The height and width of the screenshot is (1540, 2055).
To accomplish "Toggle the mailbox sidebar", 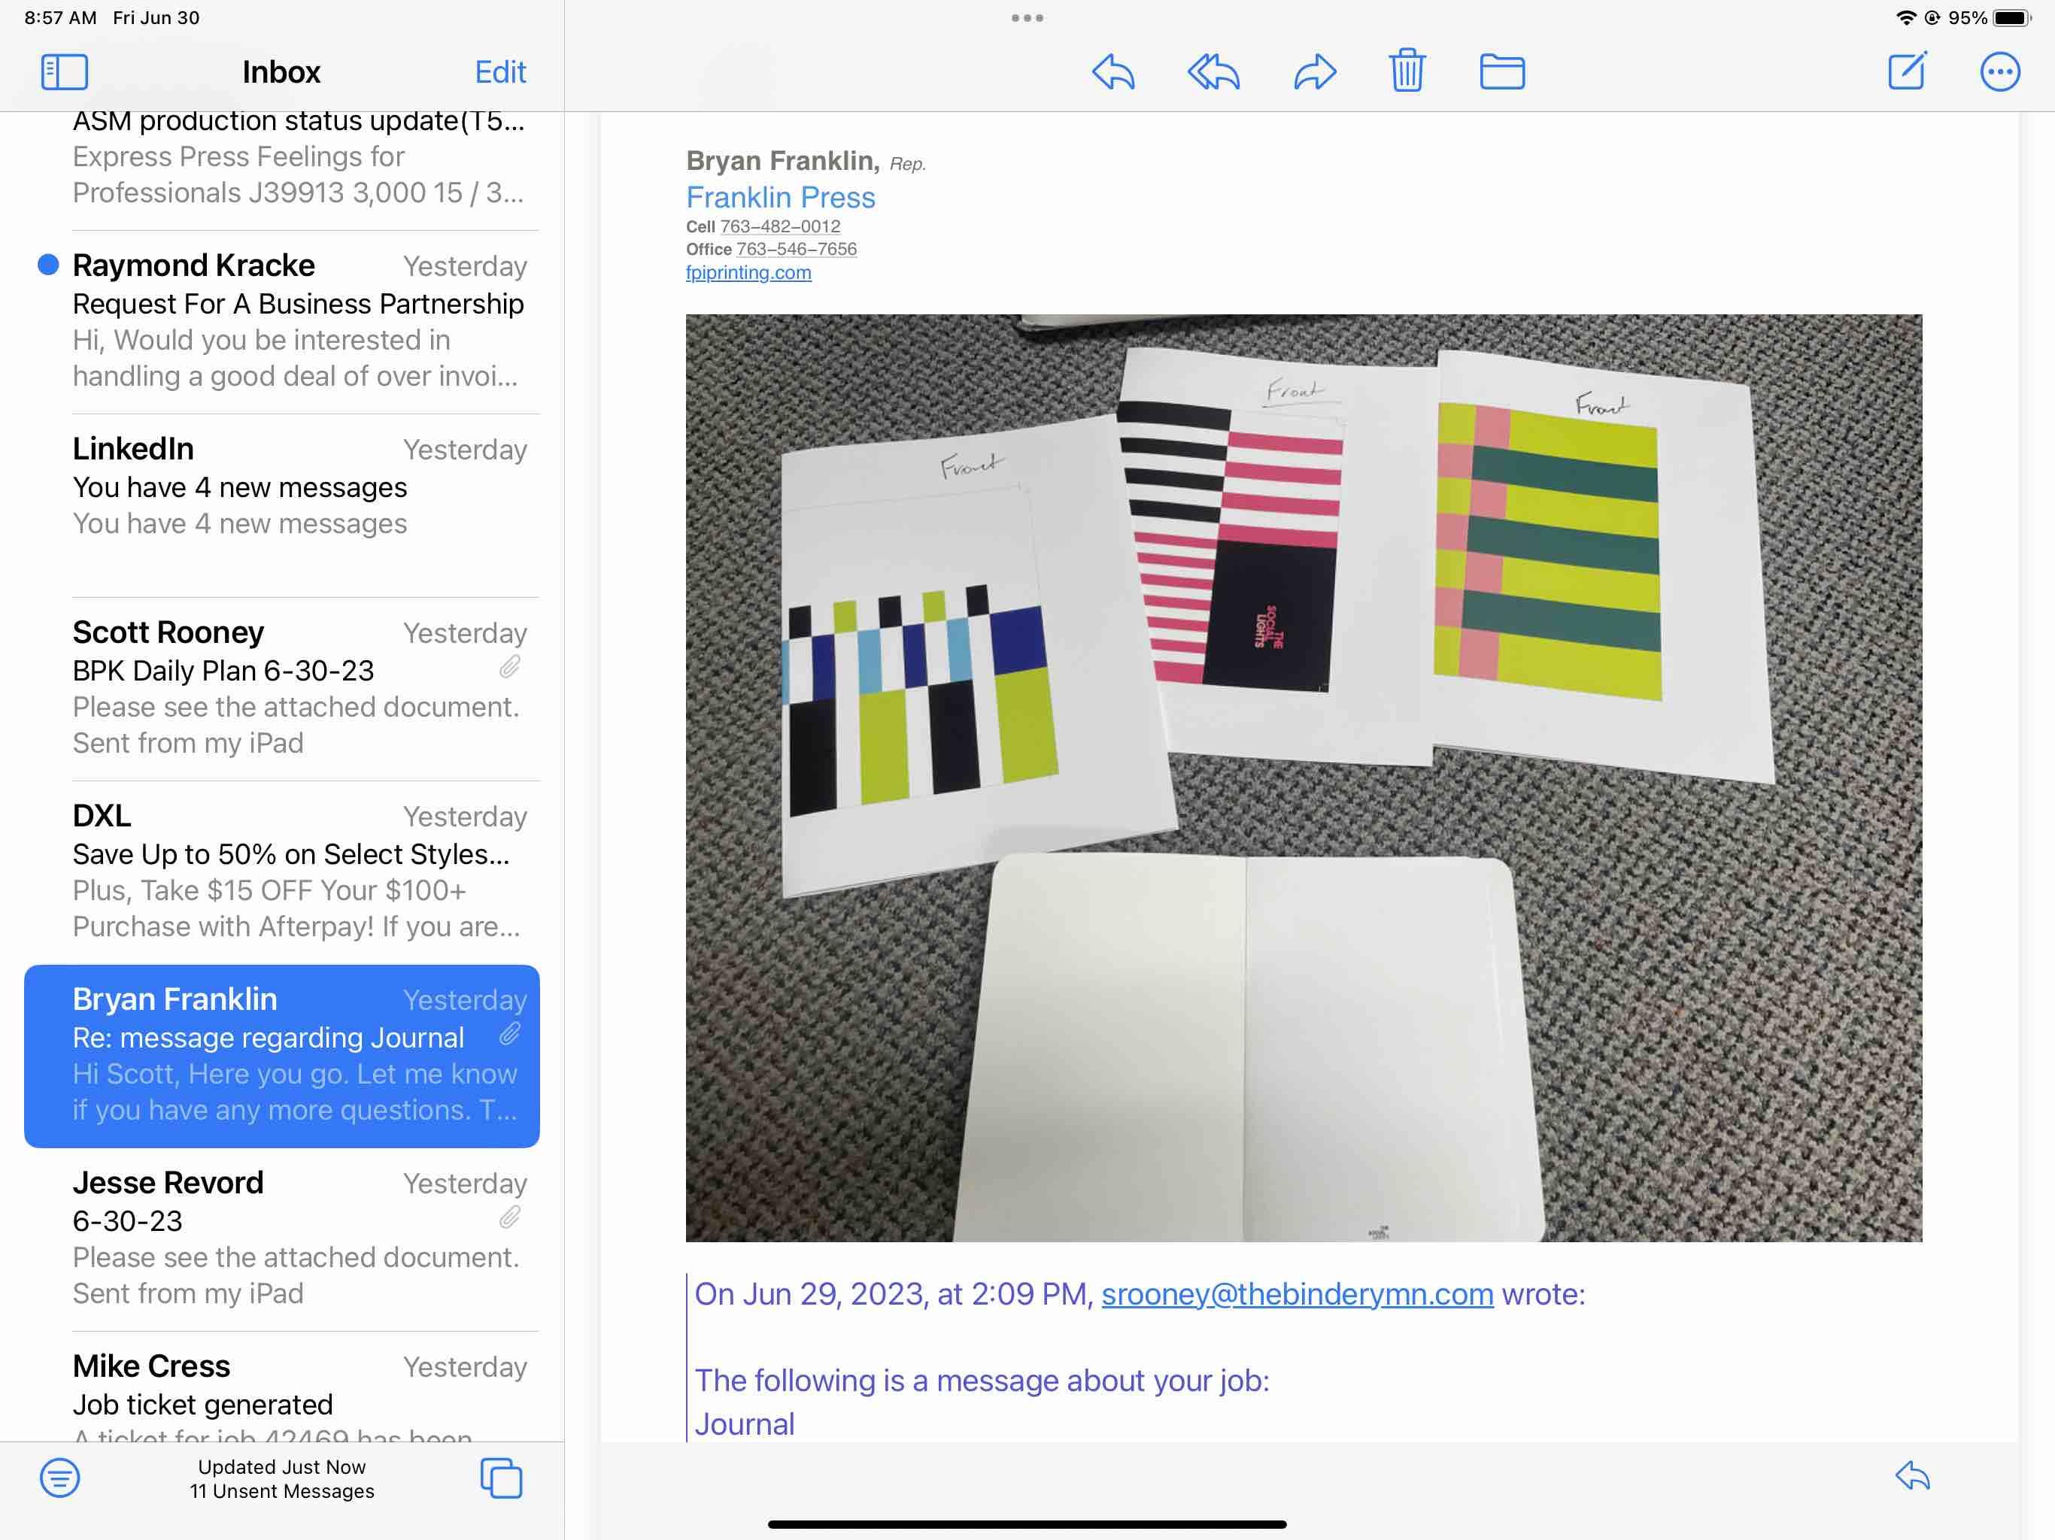I will point(64,71).
